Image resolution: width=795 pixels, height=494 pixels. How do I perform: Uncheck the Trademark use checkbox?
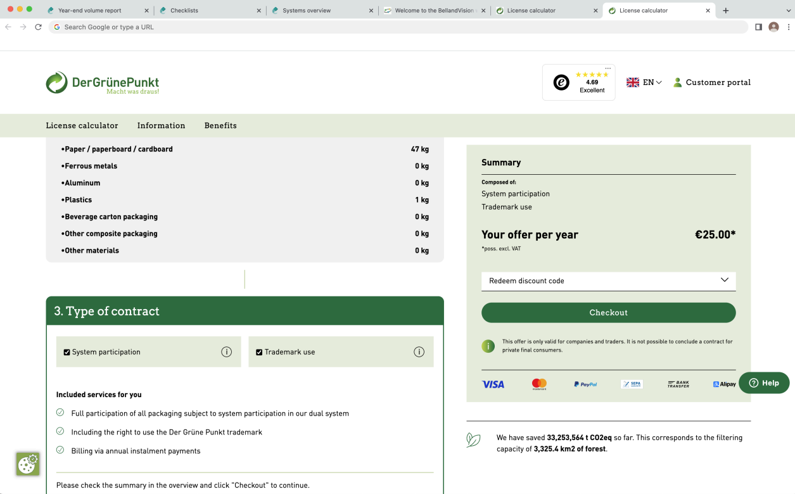(259, 352)
